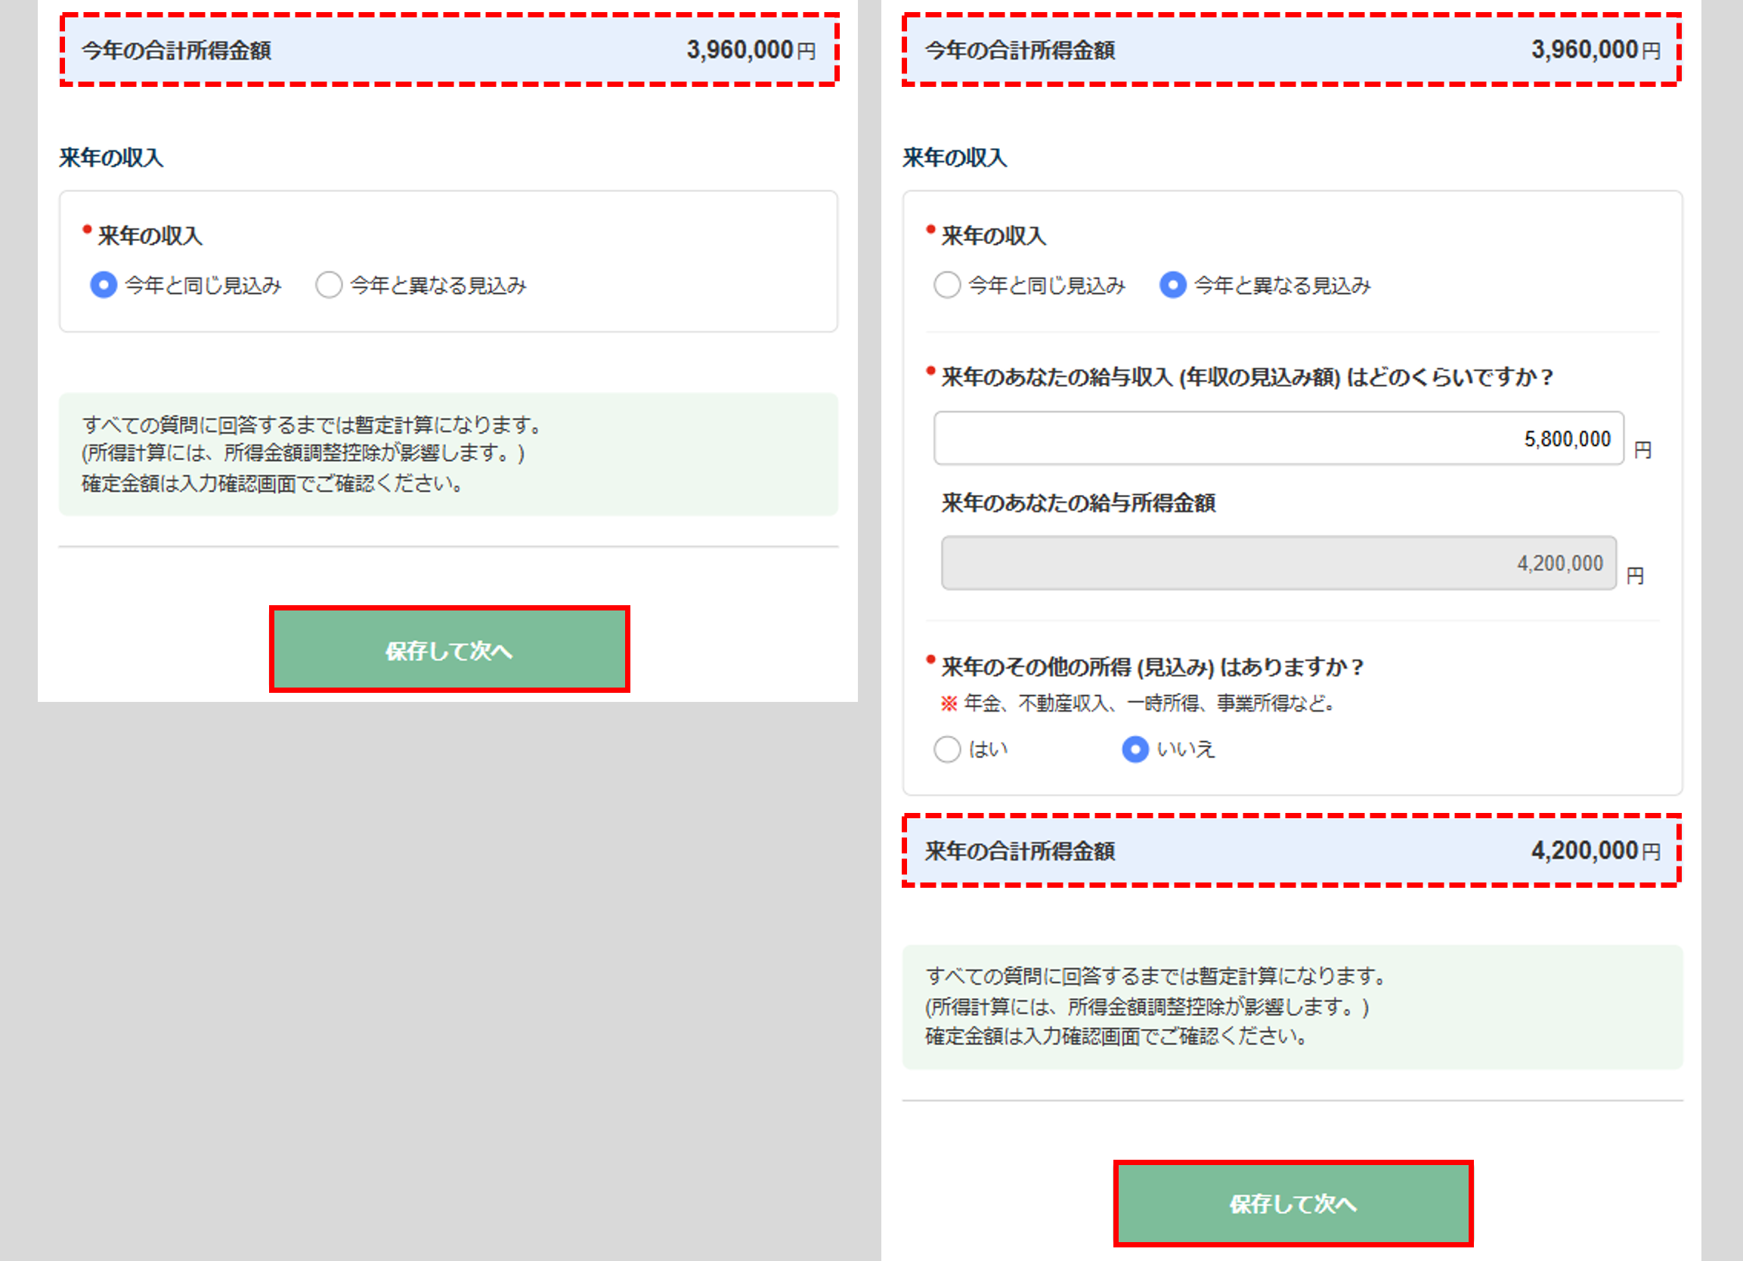Click the 来年のあなたの給与所得金額 label
The height and width of the screenshot is (1261, 1743).
coord(1077,503)
